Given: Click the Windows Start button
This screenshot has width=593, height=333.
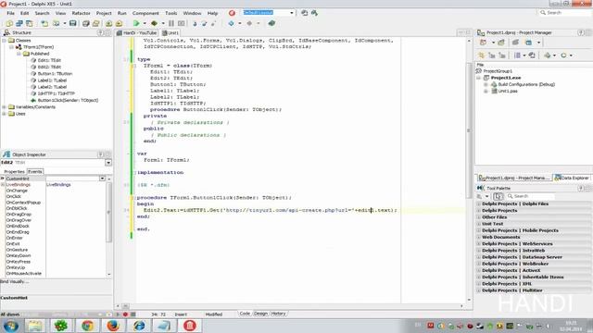Looking at the screenshot, I should click(10, 326).
